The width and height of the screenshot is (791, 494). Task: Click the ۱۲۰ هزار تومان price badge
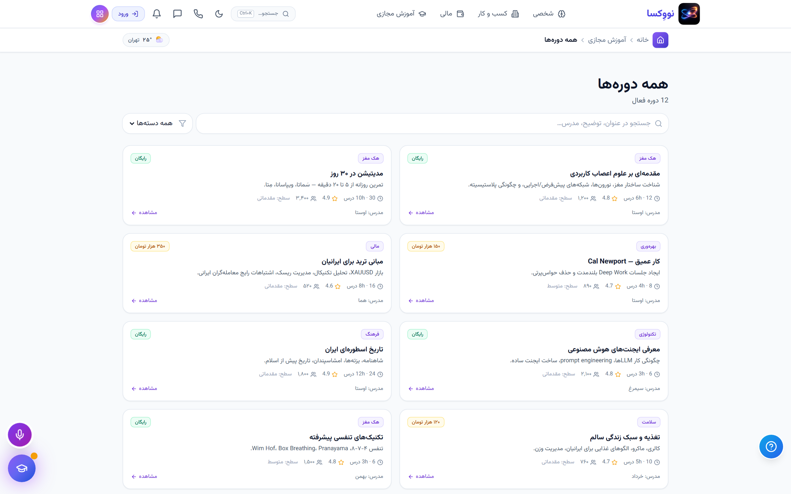click(x=426, y=422)
